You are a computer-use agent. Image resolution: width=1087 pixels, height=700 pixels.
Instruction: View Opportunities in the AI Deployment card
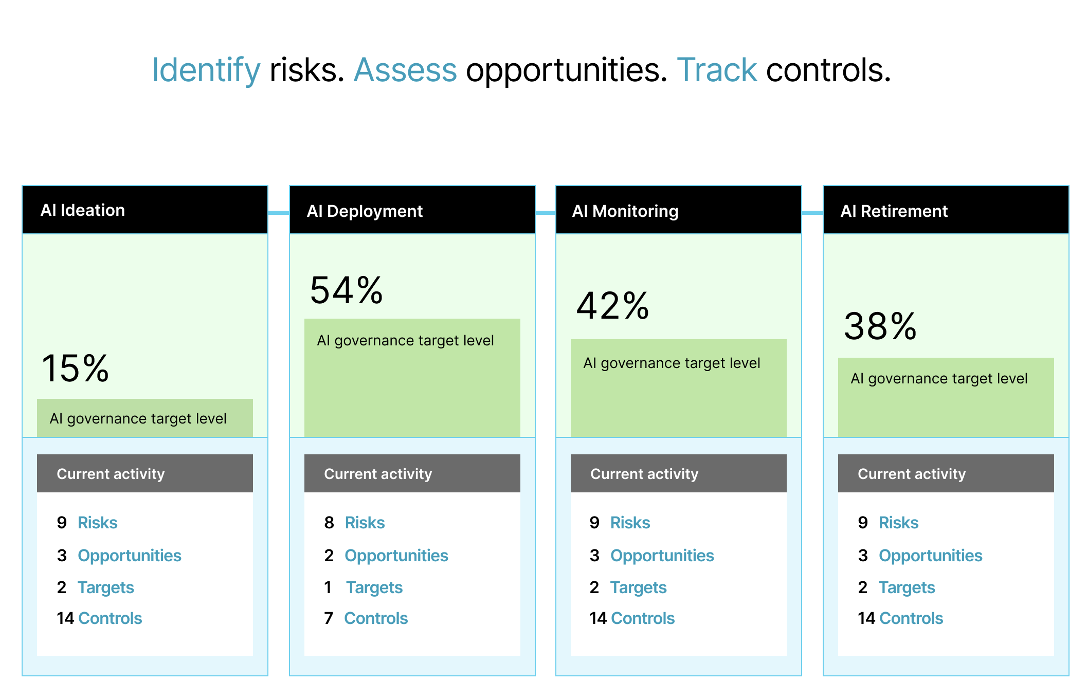pos(396,556)
